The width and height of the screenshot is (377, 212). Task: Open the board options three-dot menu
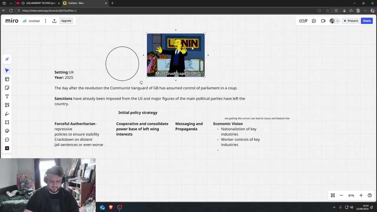click(x=45, y=21)
